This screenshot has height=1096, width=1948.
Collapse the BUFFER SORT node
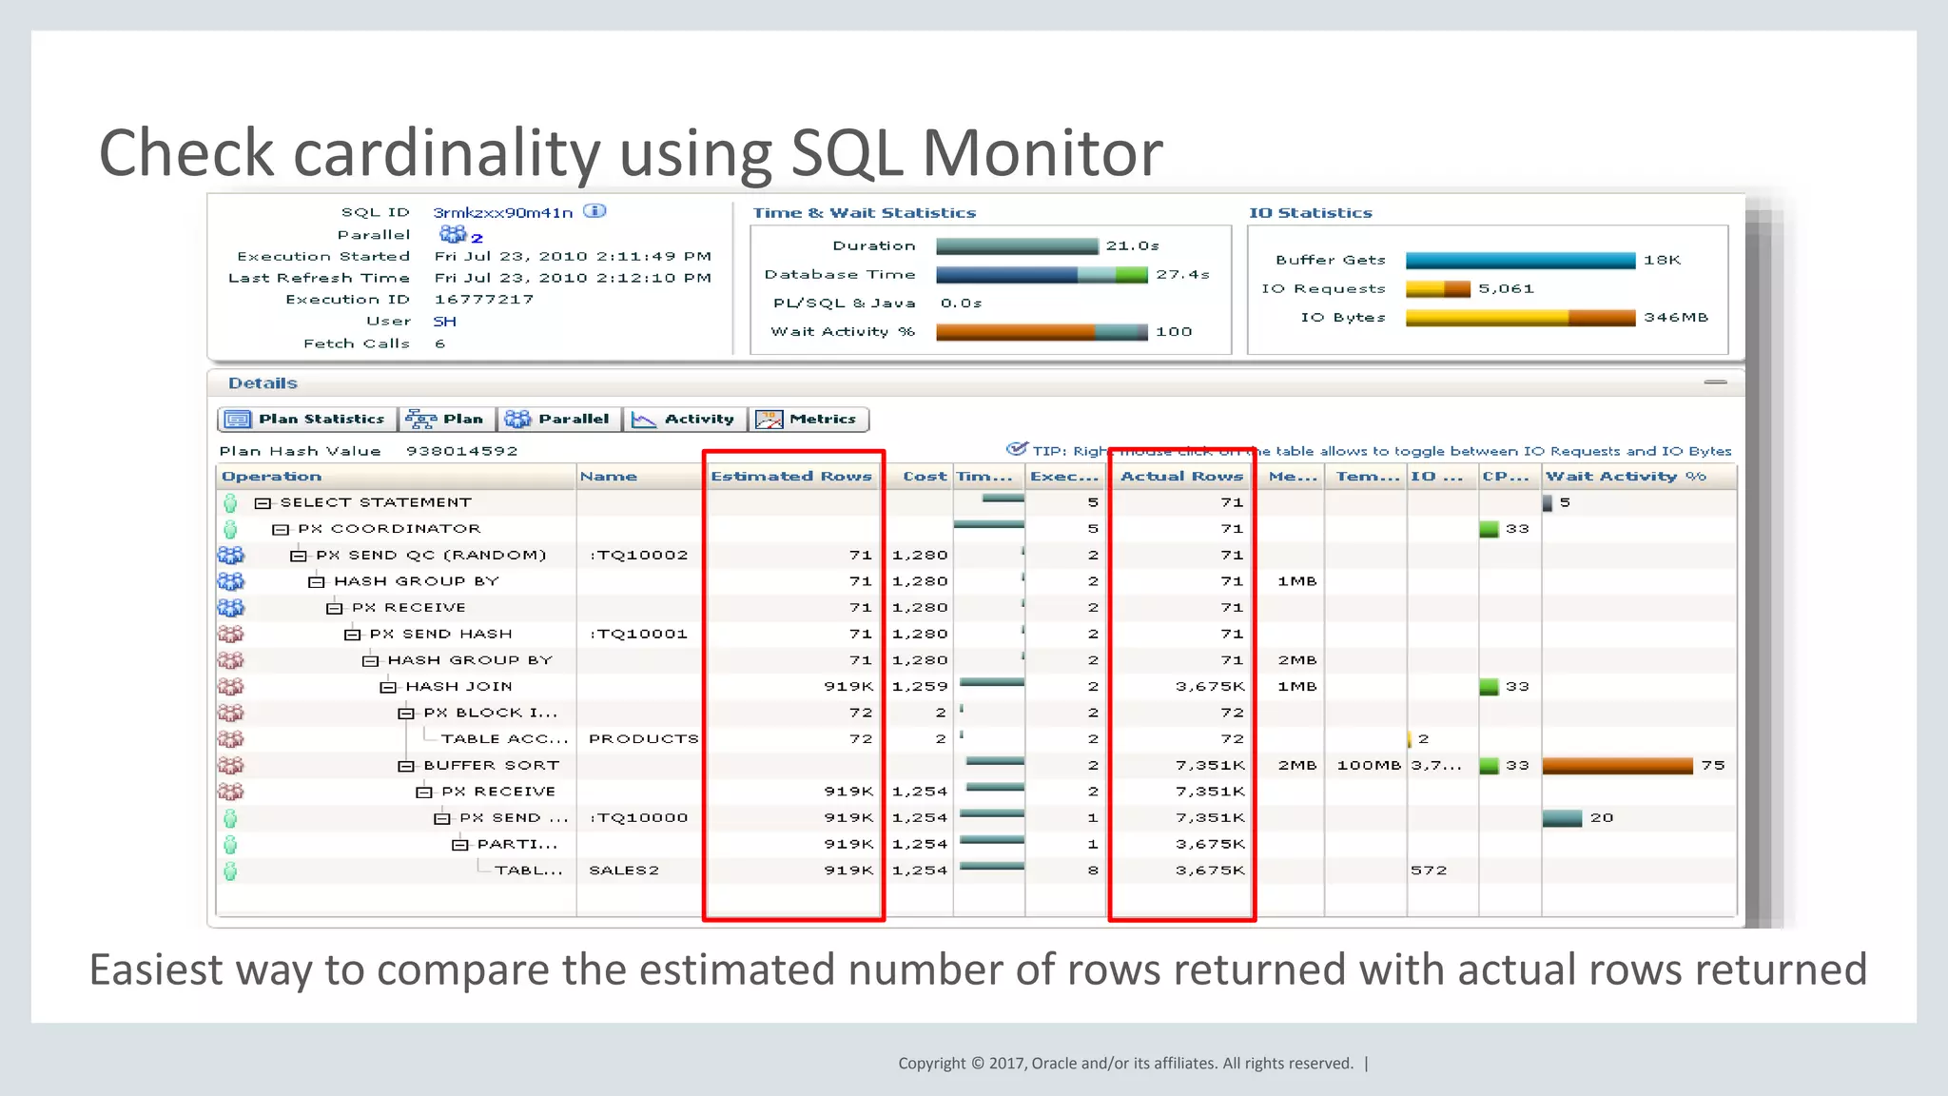pyautogui.click(x=406, y=766)
